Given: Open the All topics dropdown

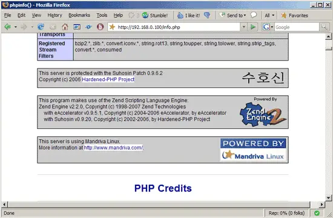Looking at the screenshot, I should coord(269,15).
